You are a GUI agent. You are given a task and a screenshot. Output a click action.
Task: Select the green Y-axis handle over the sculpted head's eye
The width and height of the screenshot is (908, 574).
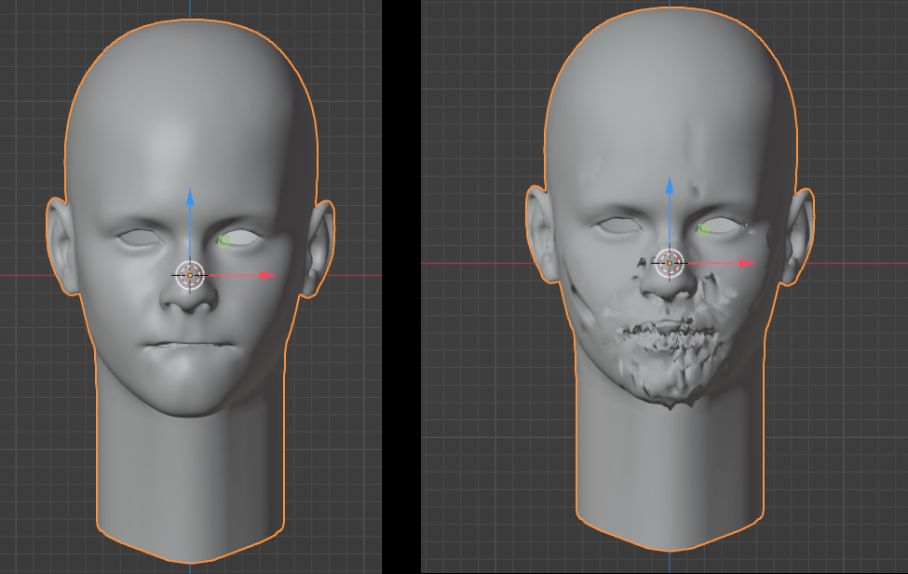[703, 228]
